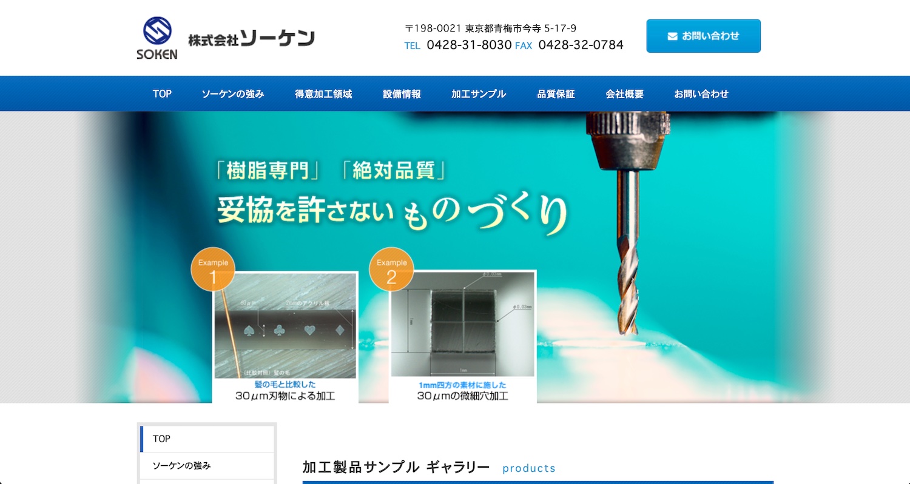Image resolution: width=910 pixels, height=484 pixels.
Task: Select 品質保証 from the navigation bar
Action: tap(556, 94)
